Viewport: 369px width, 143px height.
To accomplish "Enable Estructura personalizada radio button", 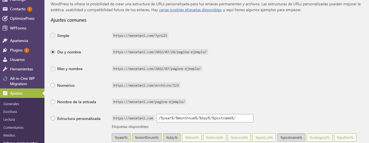I will (53, 119).
